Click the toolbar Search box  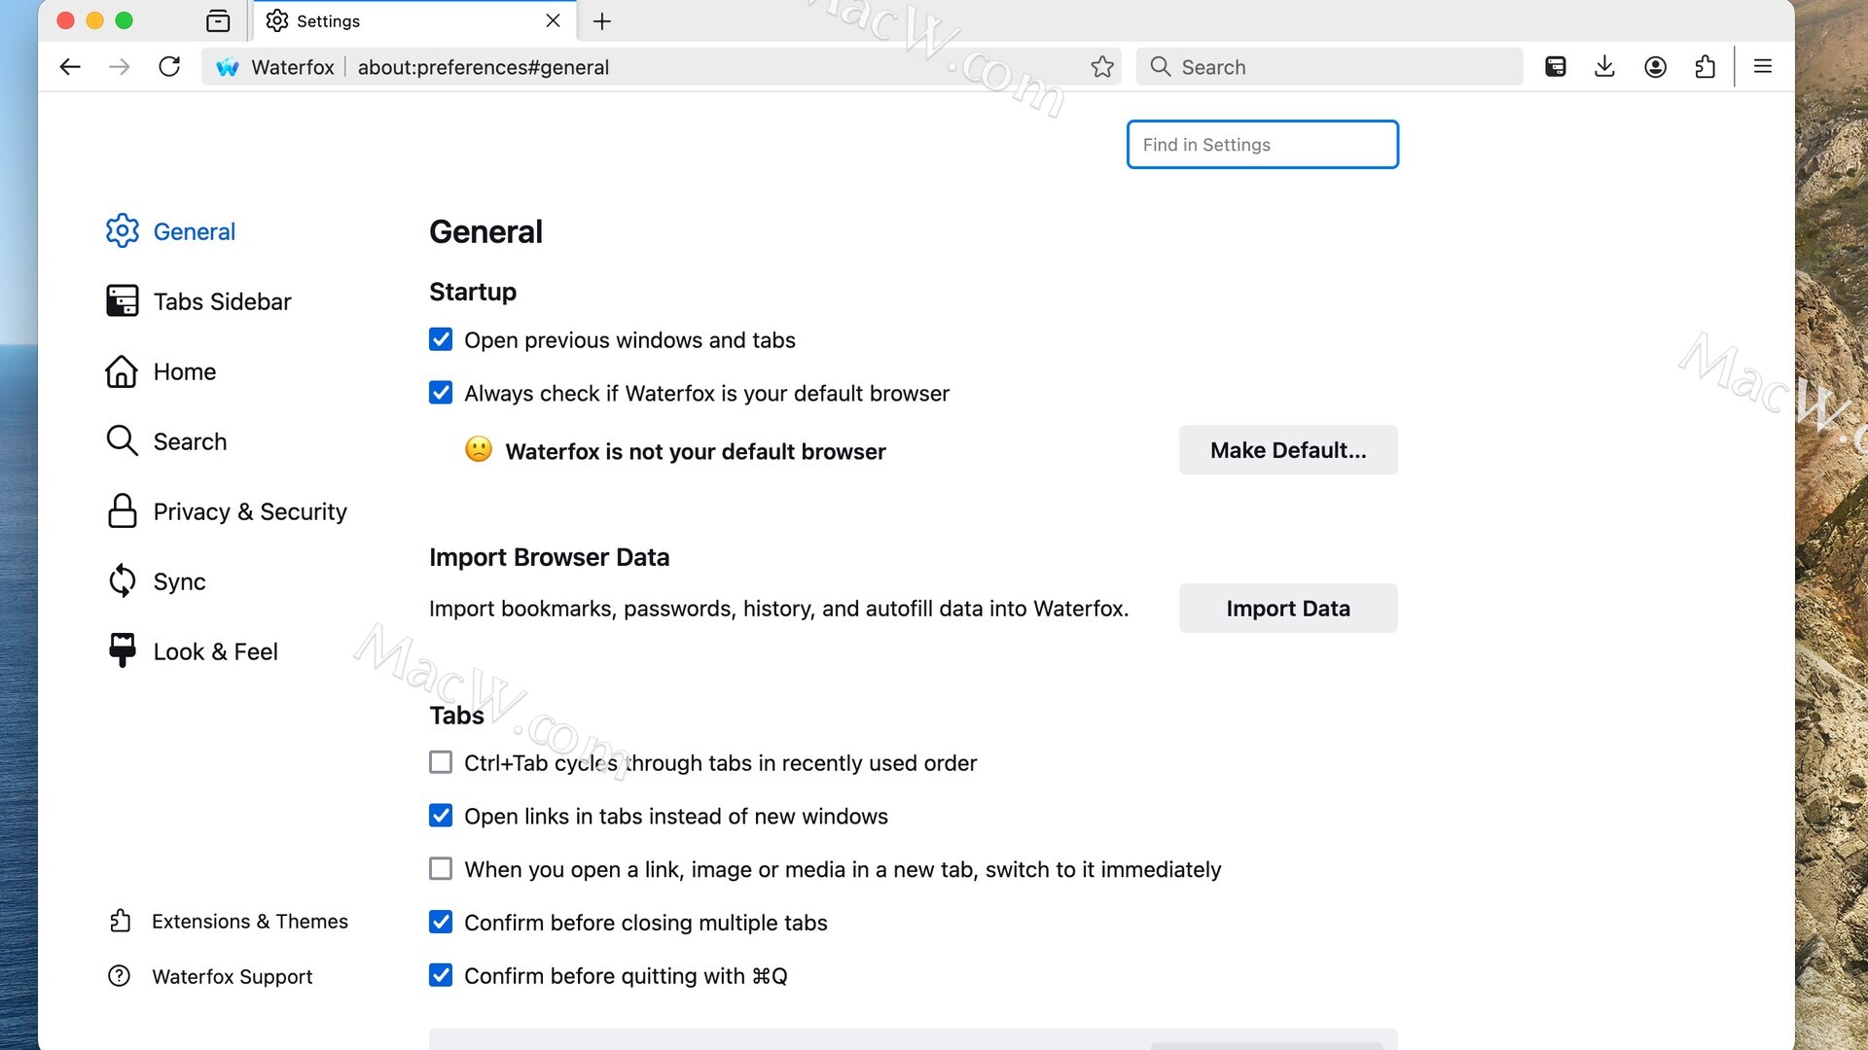pyautogui.click(x=1329, y=67)
